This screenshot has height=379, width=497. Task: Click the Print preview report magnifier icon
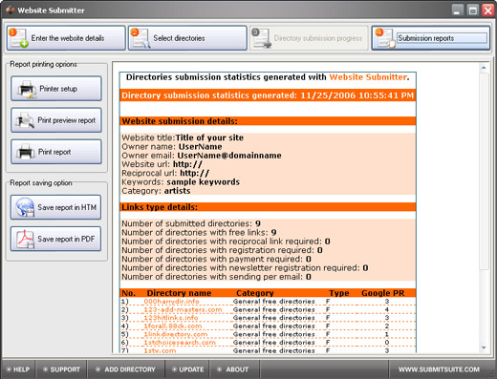point(26,120)
